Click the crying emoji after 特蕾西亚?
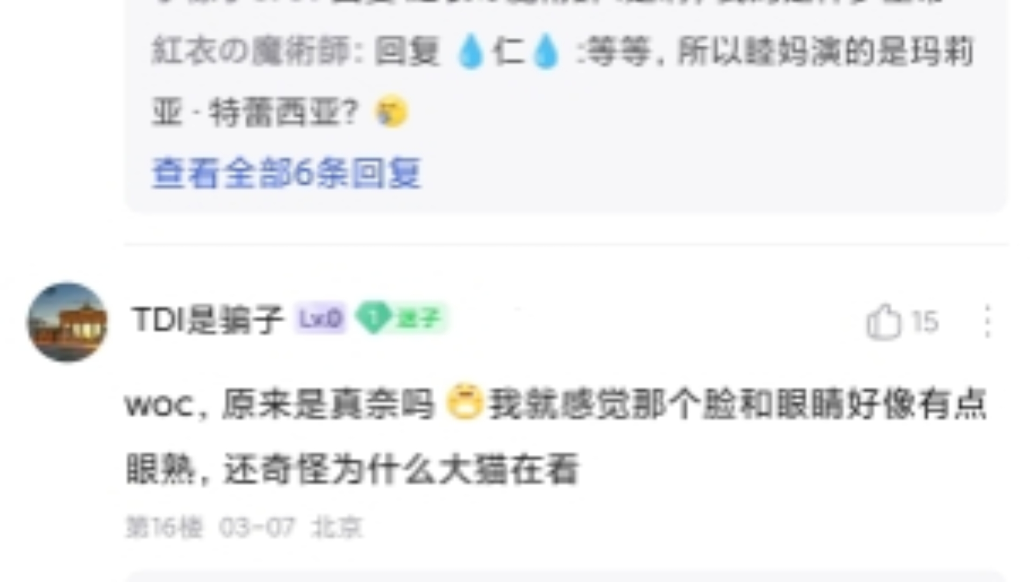Image resolution: width=1035 pixels, height=582 pixels. pos(391,112)
